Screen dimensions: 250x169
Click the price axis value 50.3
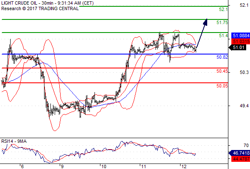tap(244, 72)
